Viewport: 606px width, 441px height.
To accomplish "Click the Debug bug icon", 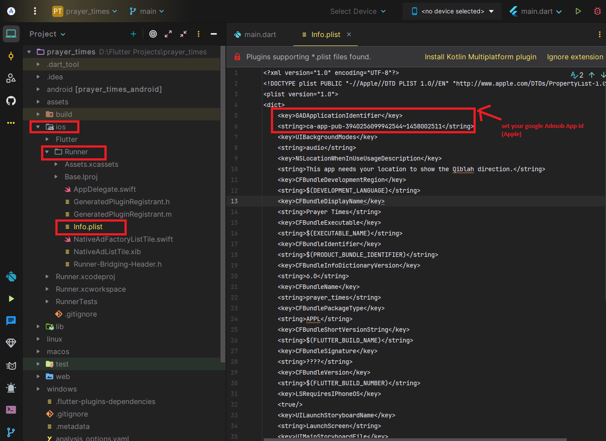I will pyautogui.click(x=597, y=11).
